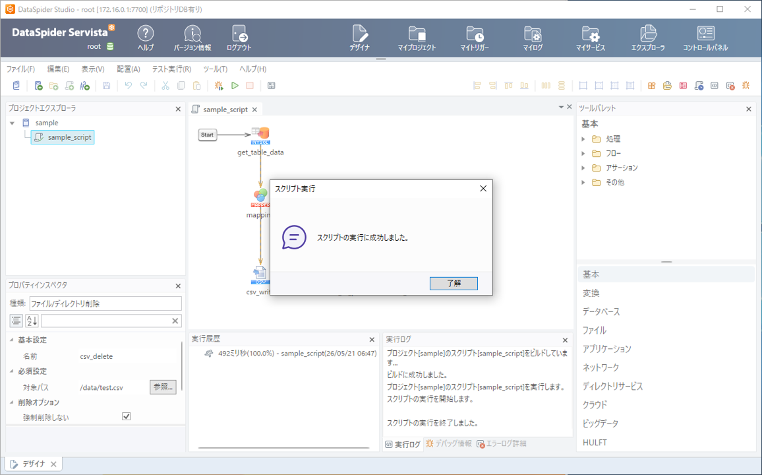Select the 実行ログ bottom tab

point(403,444)
